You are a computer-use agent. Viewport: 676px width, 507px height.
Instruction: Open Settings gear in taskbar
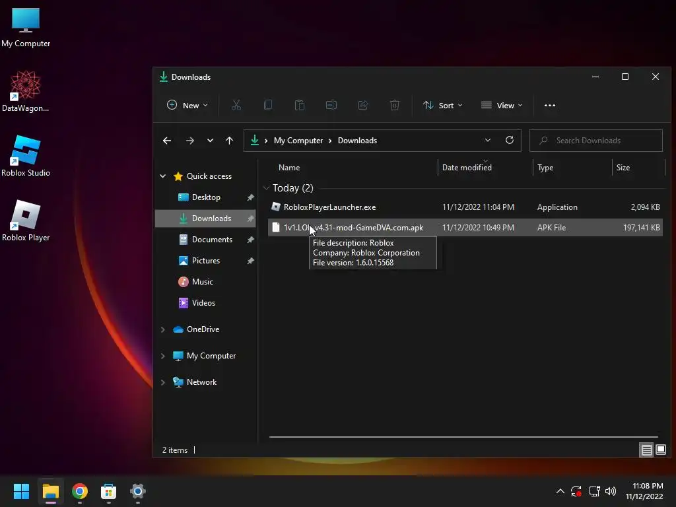137,491
